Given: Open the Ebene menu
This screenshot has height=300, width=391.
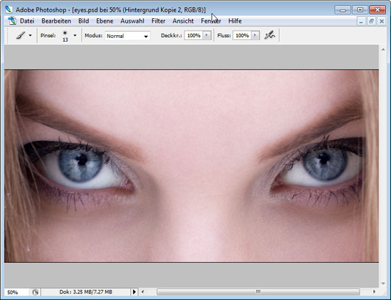Looking at the screenshot, I should [x=105, y=21].
